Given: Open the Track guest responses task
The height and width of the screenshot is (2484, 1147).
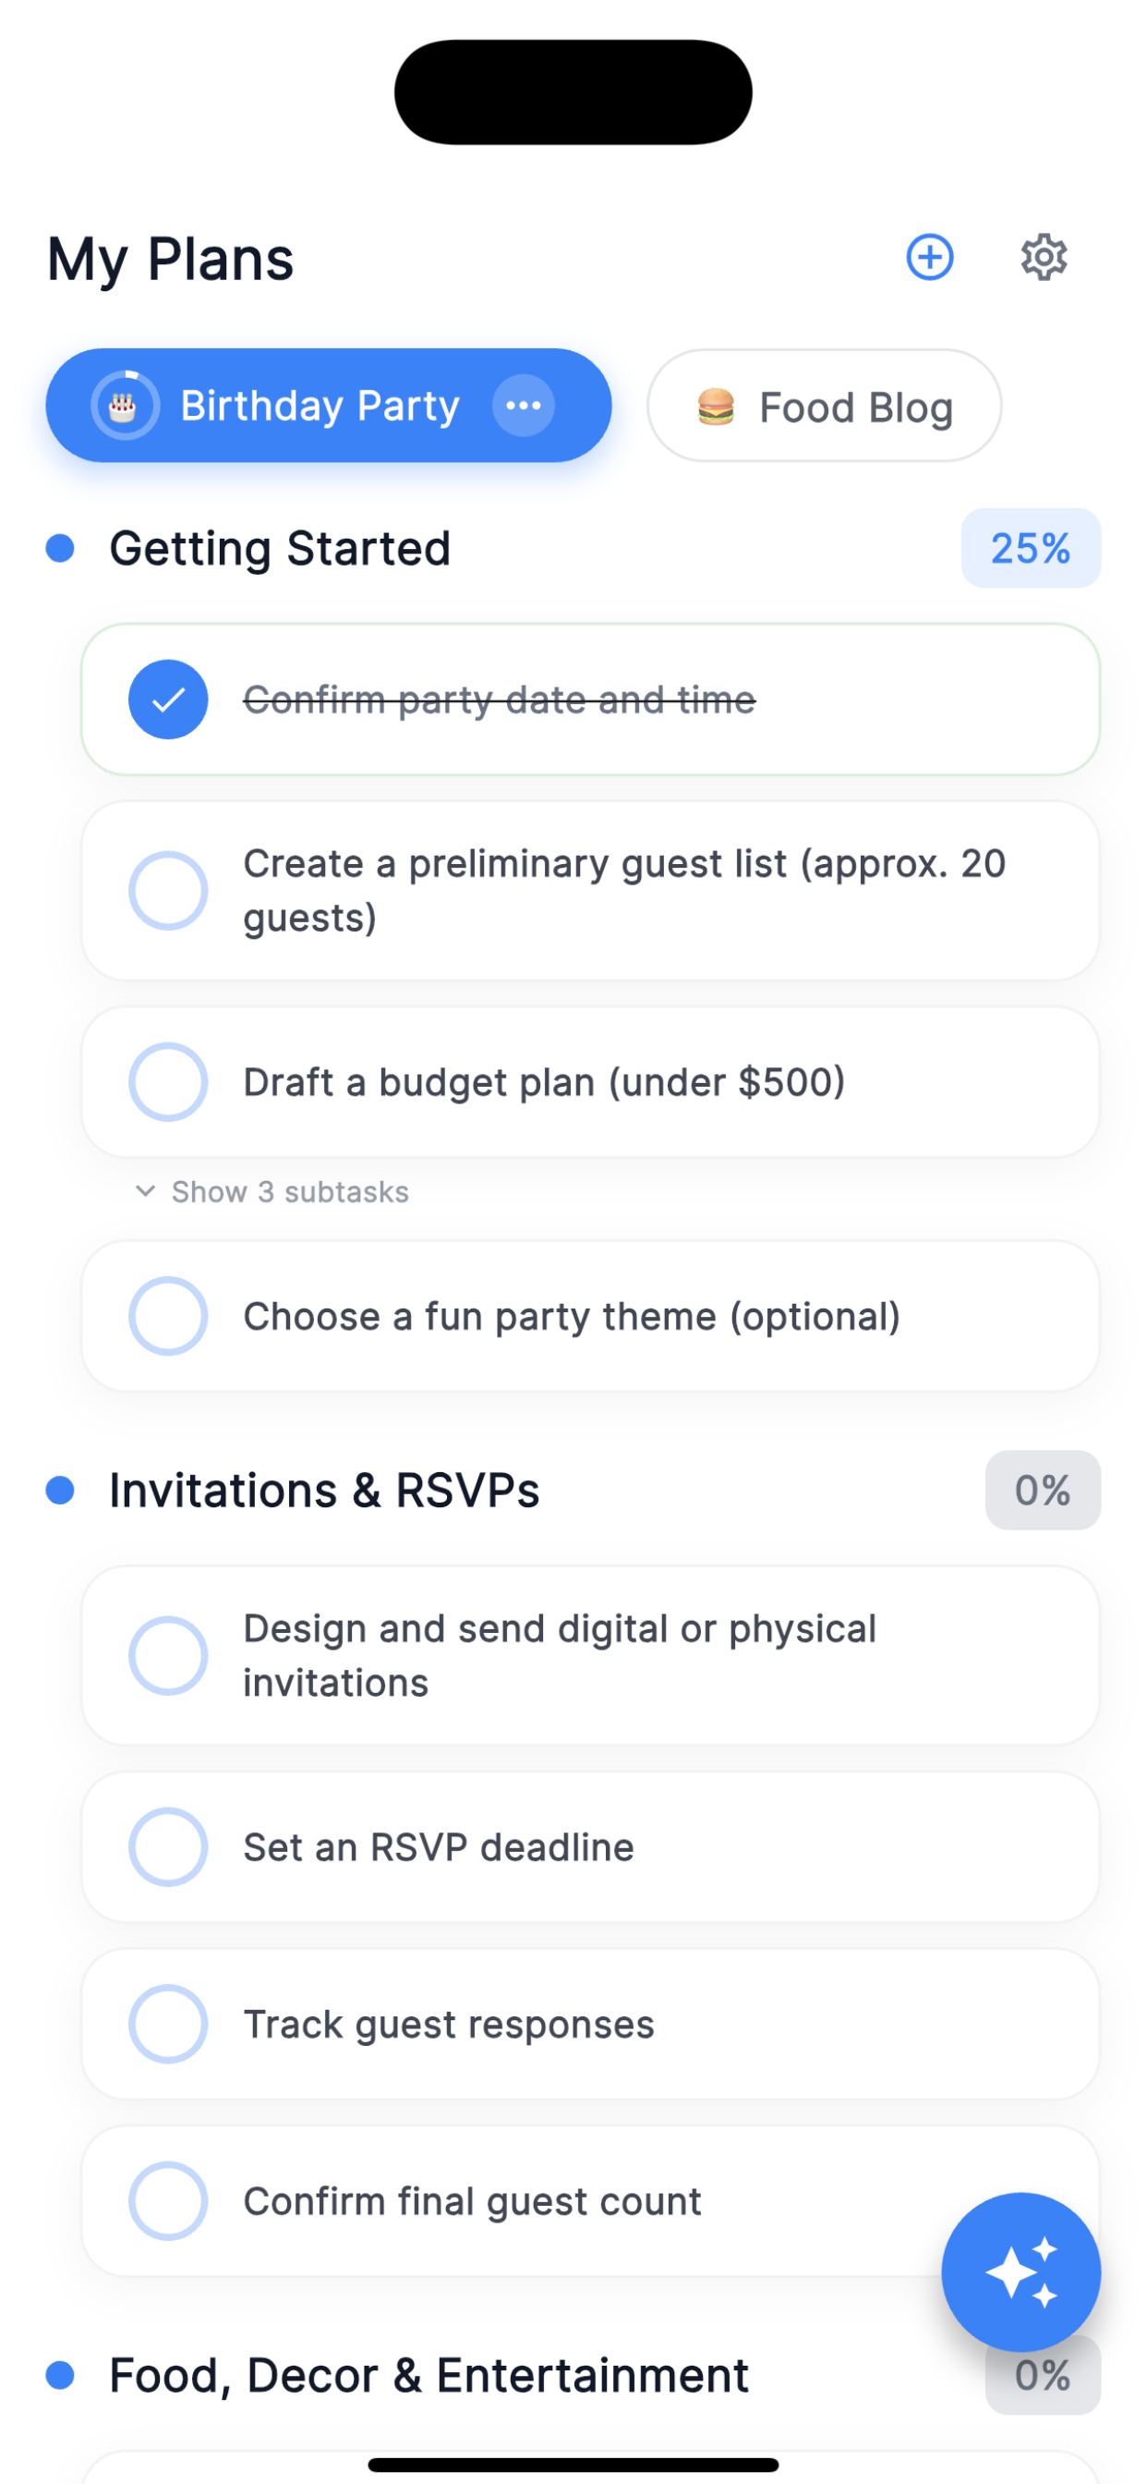Looking at the screenshot, I should point(448,2024).
